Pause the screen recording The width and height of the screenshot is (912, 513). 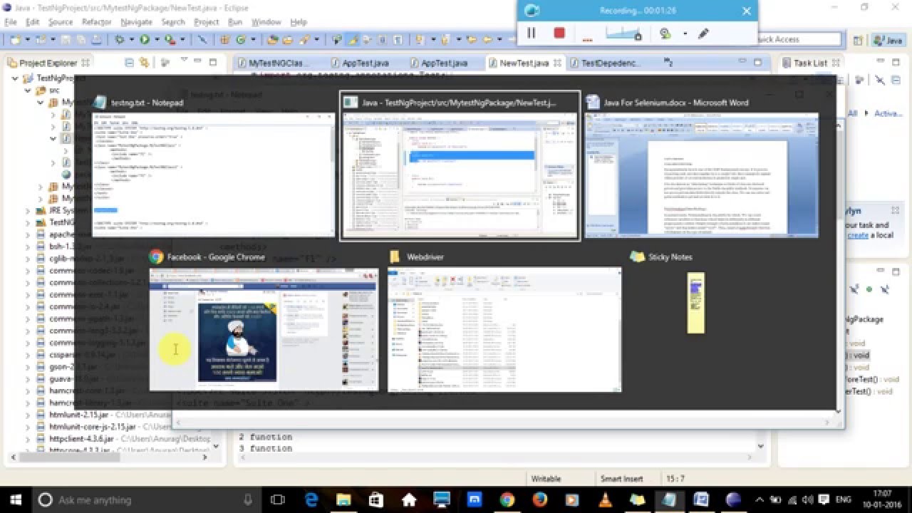(531, 33)
